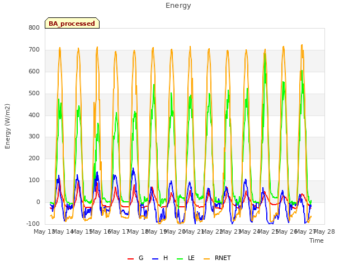
Task: Click the 200 y-axis tick label
Action: (x=34, y=158)
